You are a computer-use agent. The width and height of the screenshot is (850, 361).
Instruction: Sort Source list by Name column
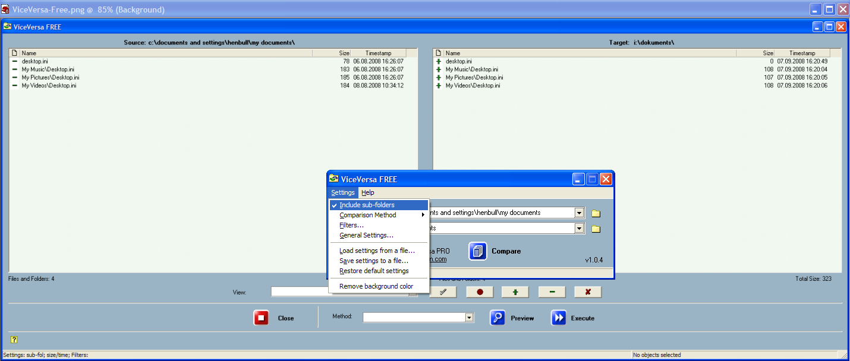pos(166,53)
